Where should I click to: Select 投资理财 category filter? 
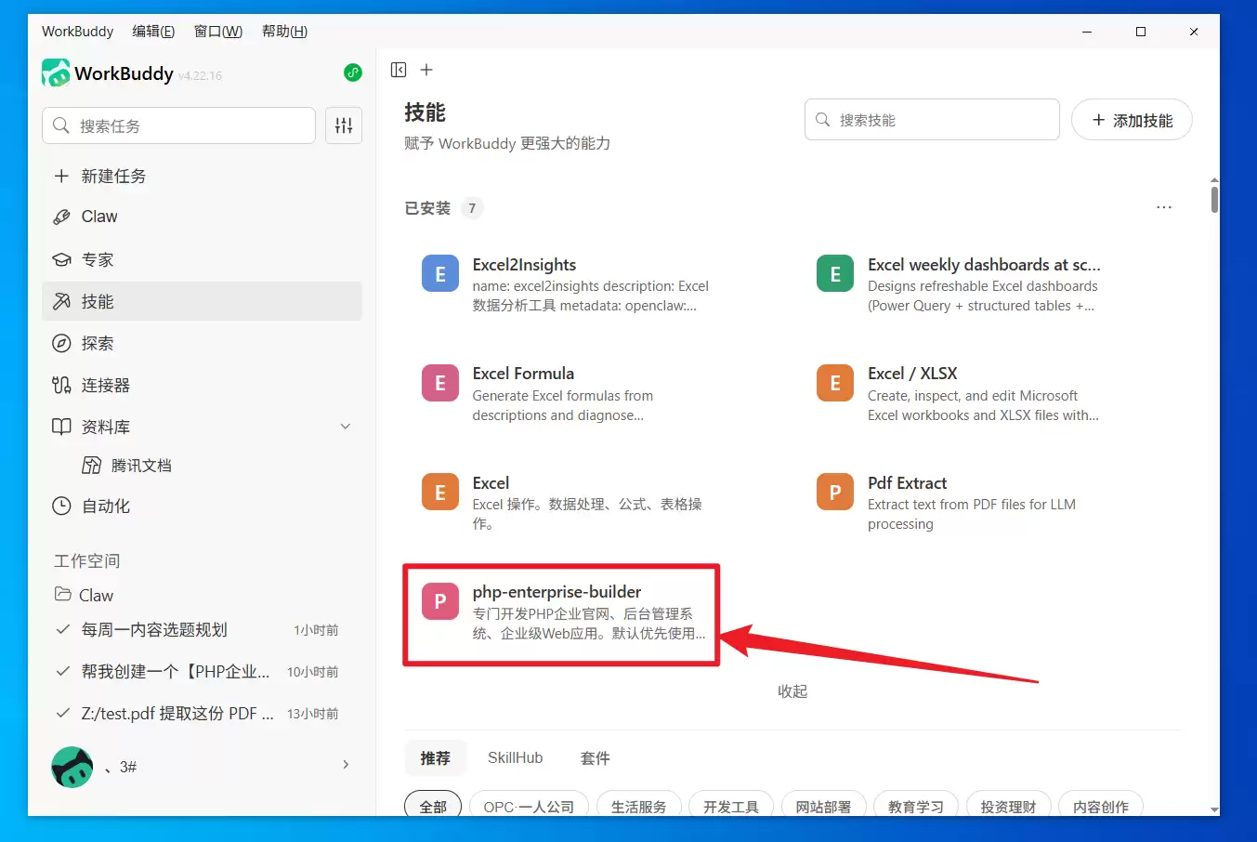[1008, 806]
